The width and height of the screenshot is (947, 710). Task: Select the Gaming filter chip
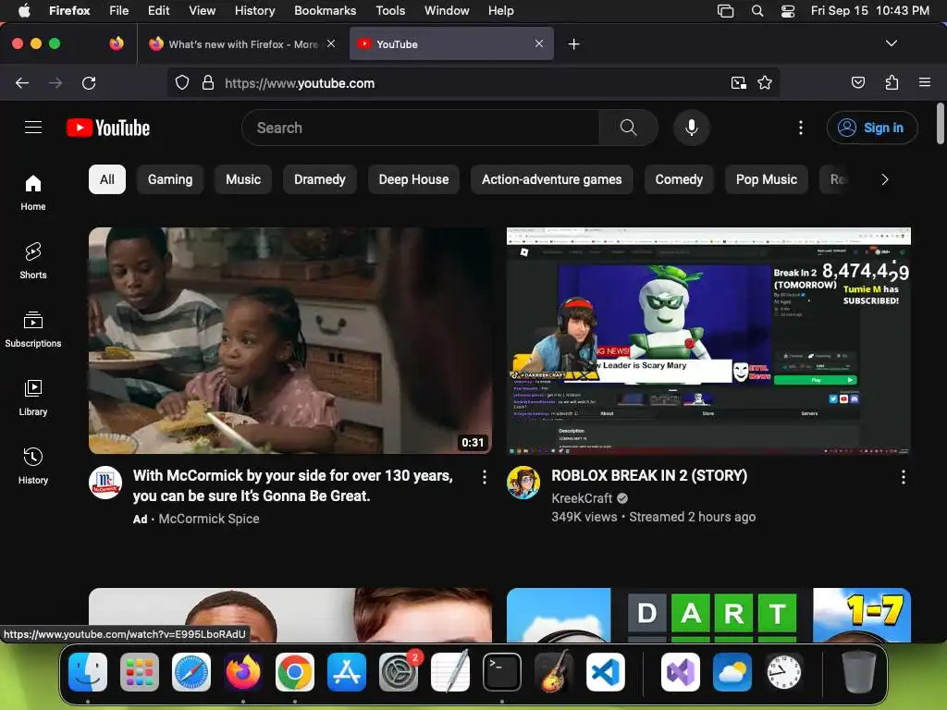tap(170, 179)
